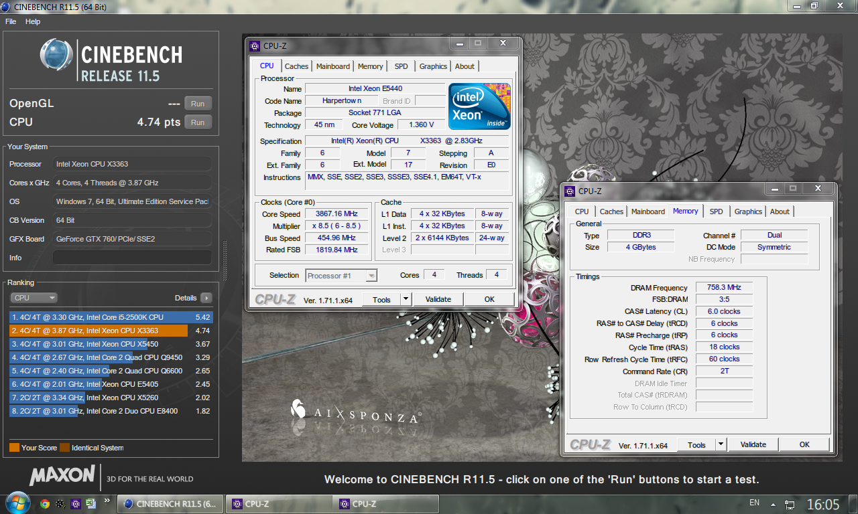The image size is (858, 514).
Task: Click Validate in CPU-Z Memory window
Action: pyautogui.click(x=753, y=444)
